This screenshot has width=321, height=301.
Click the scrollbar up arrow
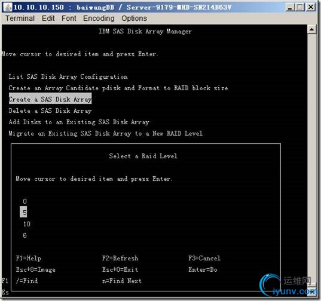[311, 30]
